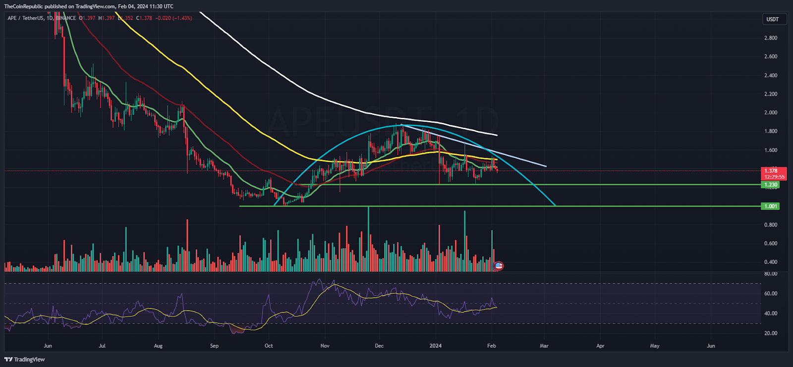Click the May time axis label
793x367 pixels.
(x=655, y=346)
